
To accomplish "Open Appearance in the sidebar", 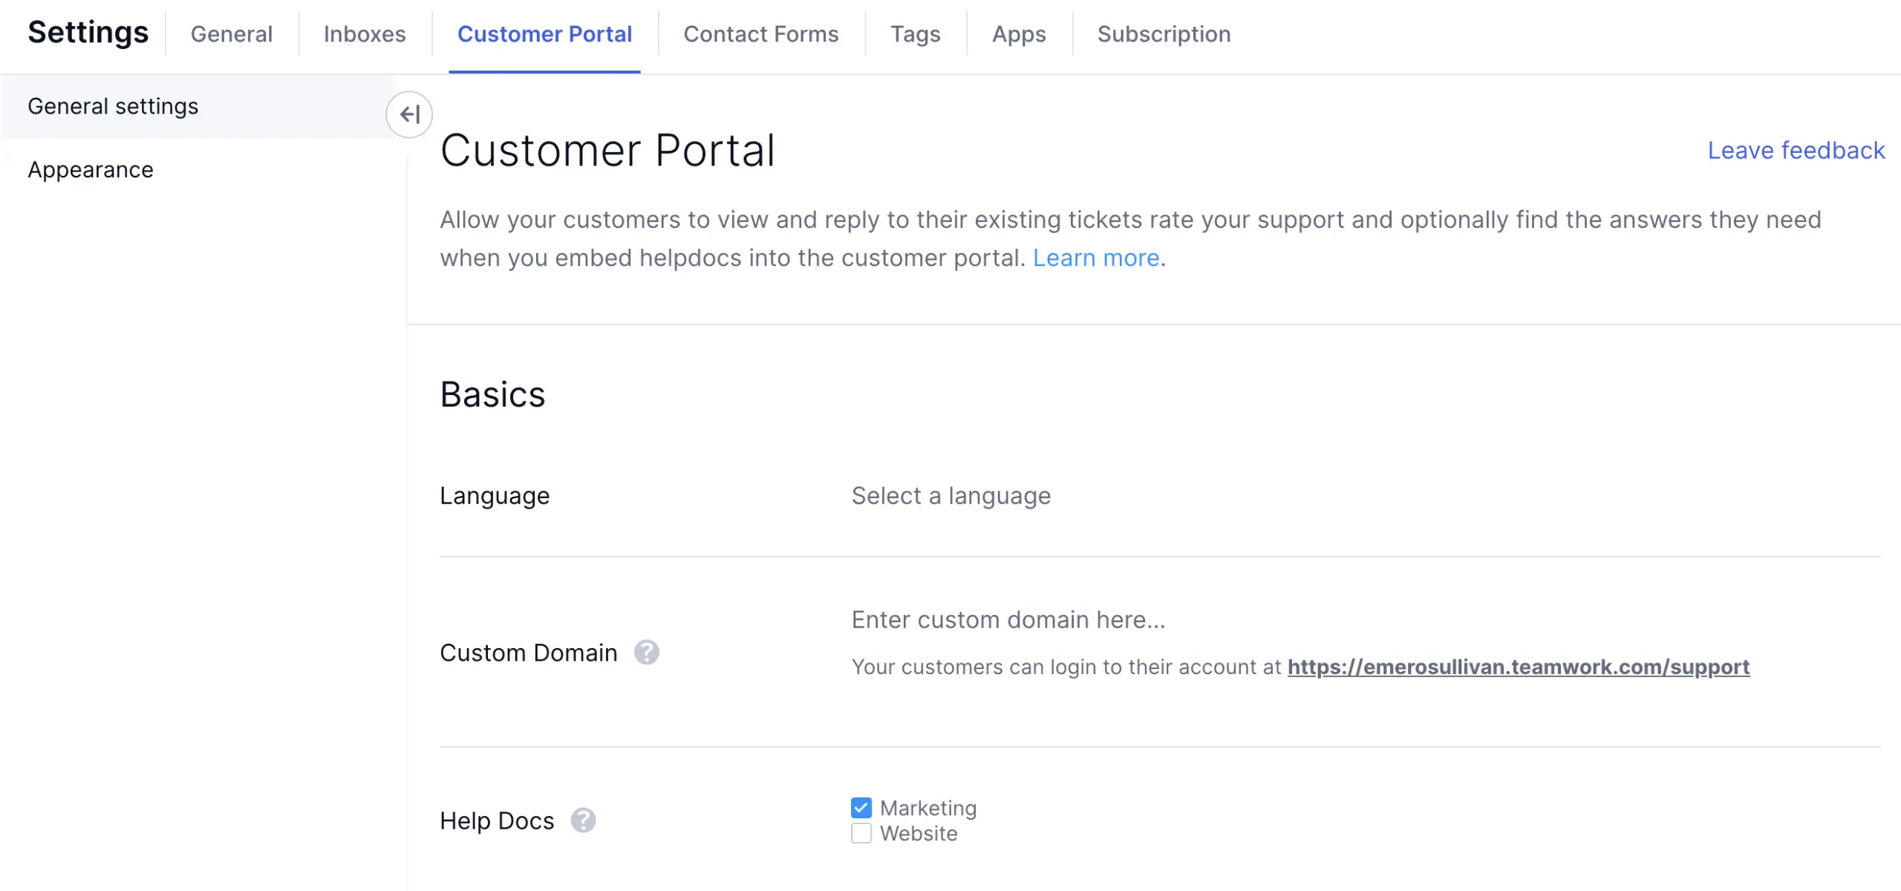I will pos(91,170).
